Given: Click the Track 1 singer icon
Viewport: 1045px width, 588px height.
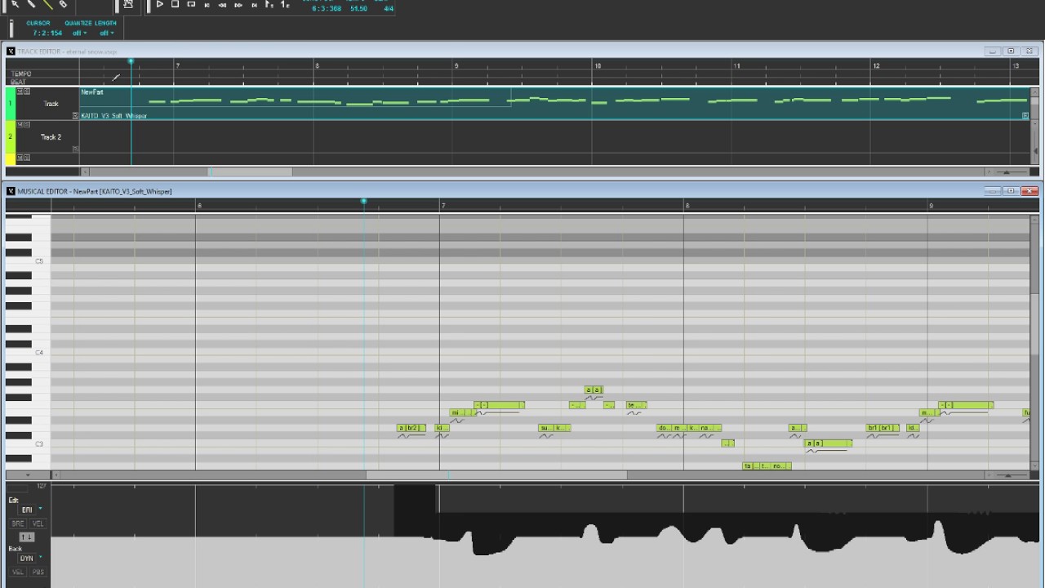Looking at the screenshot, I should [75, 116].
